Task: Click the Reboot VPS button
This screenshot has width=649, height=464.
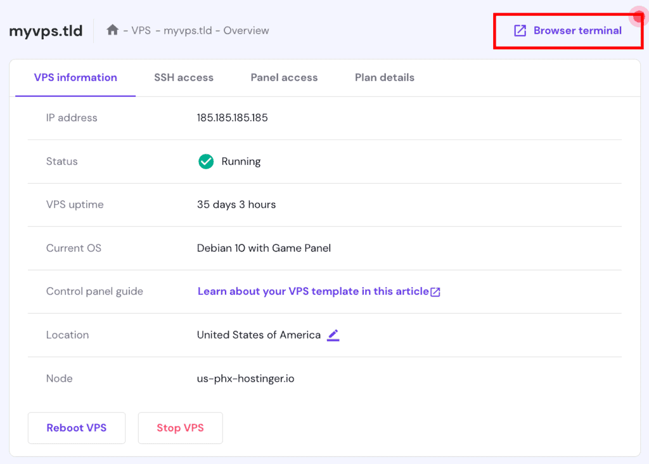Action: [76, 428]
